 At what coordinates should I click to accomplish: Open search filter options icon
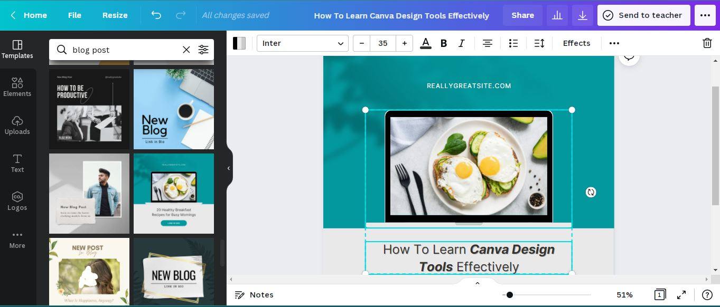(203, 50)
